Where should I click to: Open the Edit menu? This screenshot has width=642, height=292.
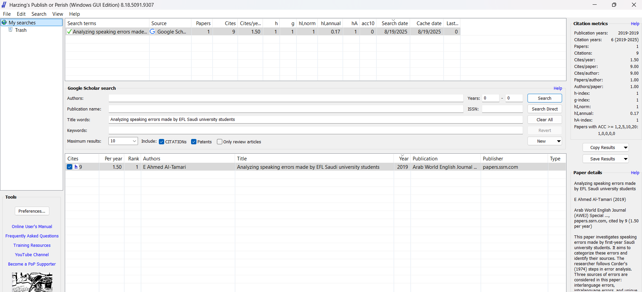pos(21,14)
